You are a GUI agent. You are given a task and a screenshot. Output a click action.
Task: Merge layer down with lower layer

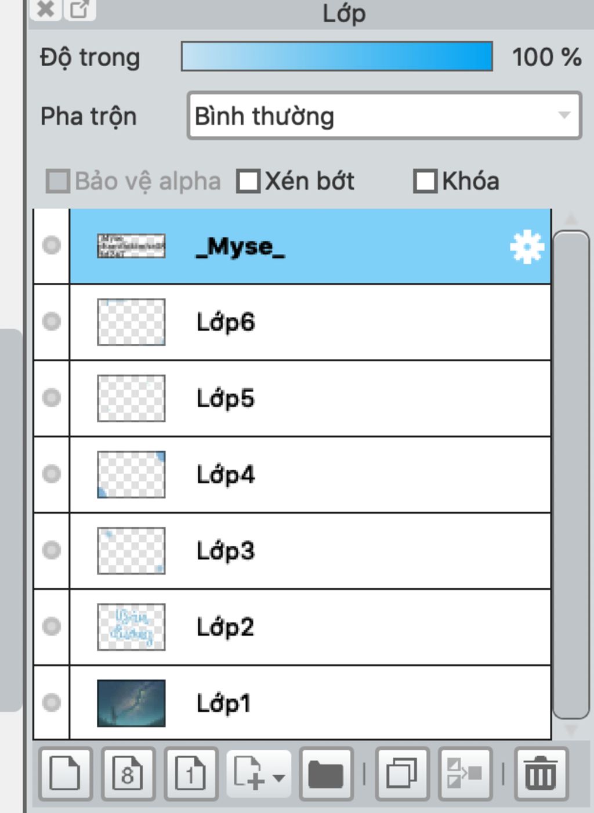[465, 774]
